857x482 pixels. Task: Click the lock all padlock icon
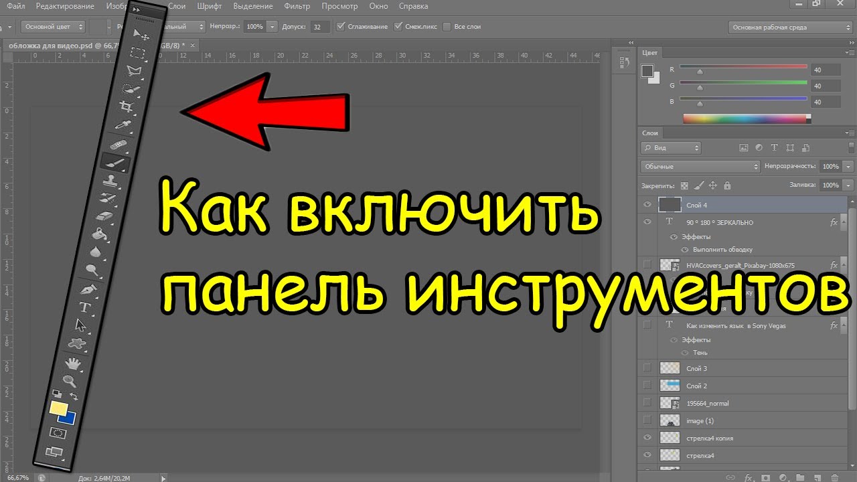coord(727,185)
